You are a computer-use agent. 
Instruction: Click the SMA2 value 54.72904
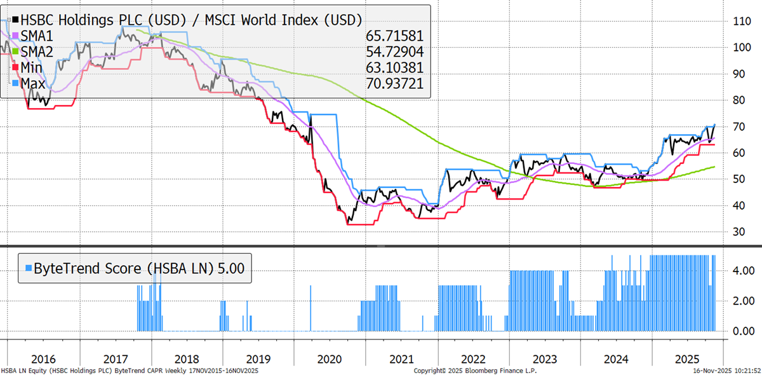[395, 52]
